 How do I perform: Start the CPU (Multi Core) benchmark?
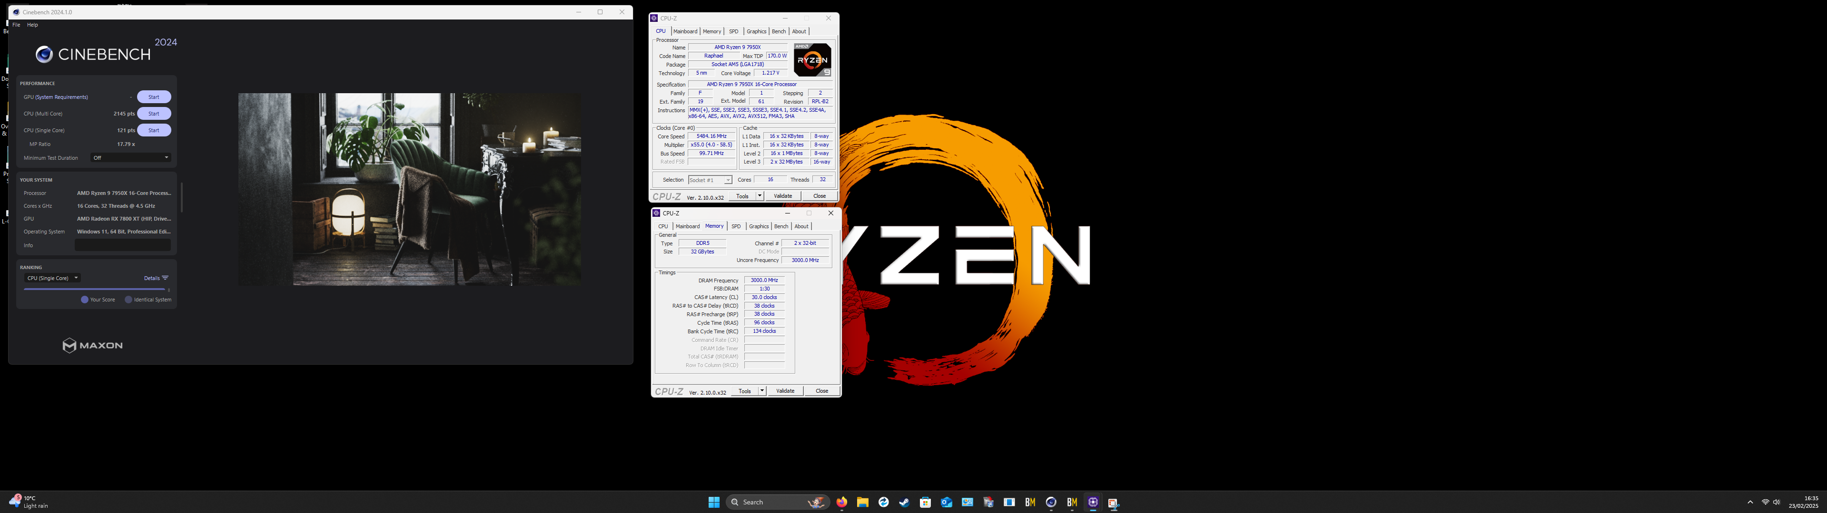[154, 113]
